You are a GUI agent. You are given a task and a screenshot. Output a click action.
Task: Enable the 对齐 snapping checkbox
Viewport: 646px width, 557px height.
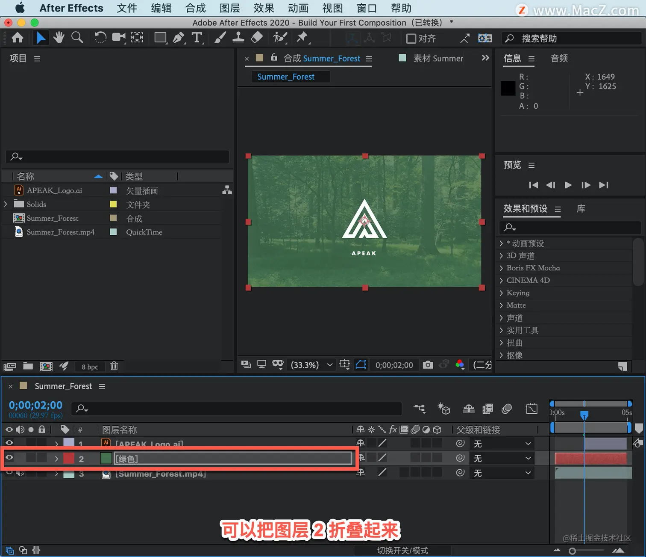[411, 39]
